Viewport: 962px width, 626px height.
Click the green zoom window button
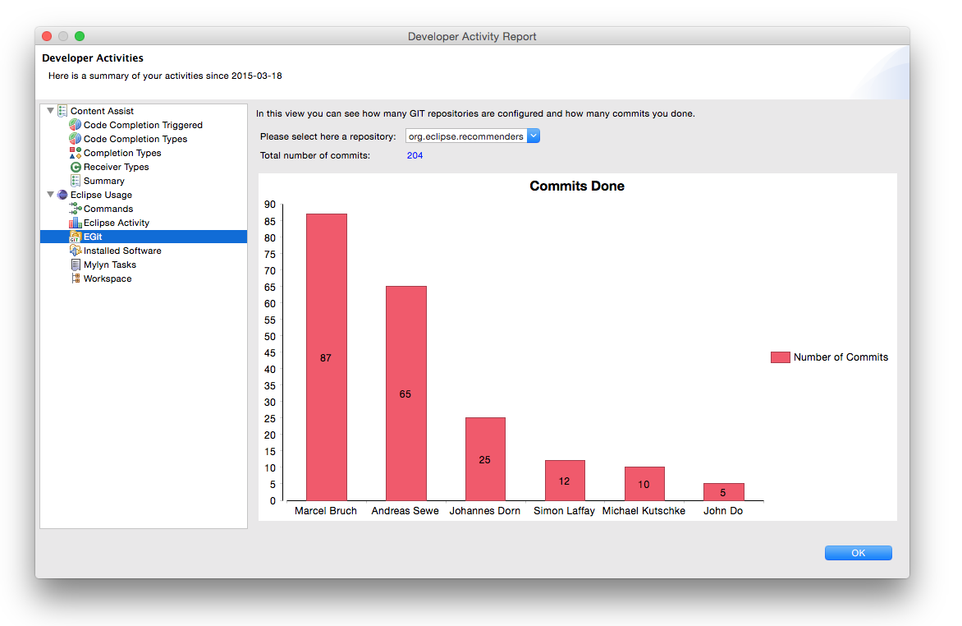(79, 36)
